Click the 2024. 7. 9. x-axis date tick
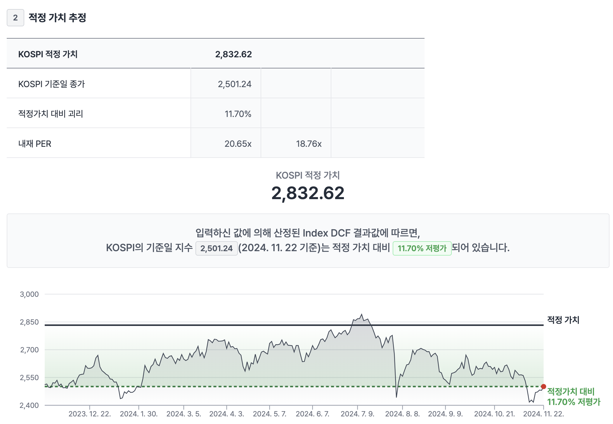613x424 pixels. point(357,414)
